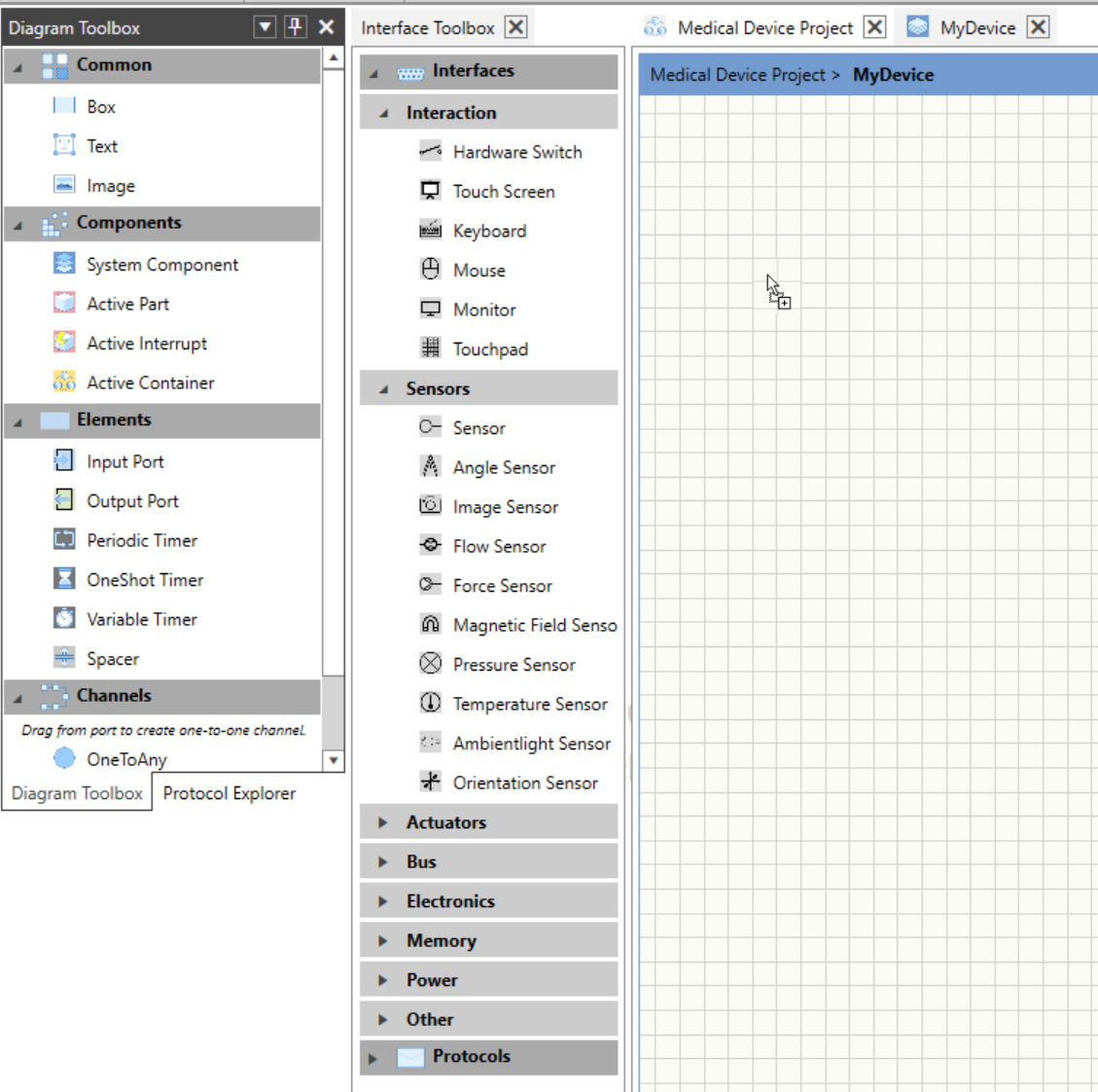Select the Periodic Timer icon

tap(64, 540)
